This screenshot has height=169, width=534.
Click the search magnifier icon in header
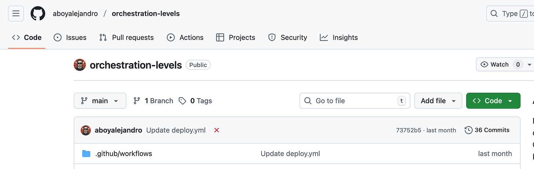pyautogui.click(x=494, y=14)
